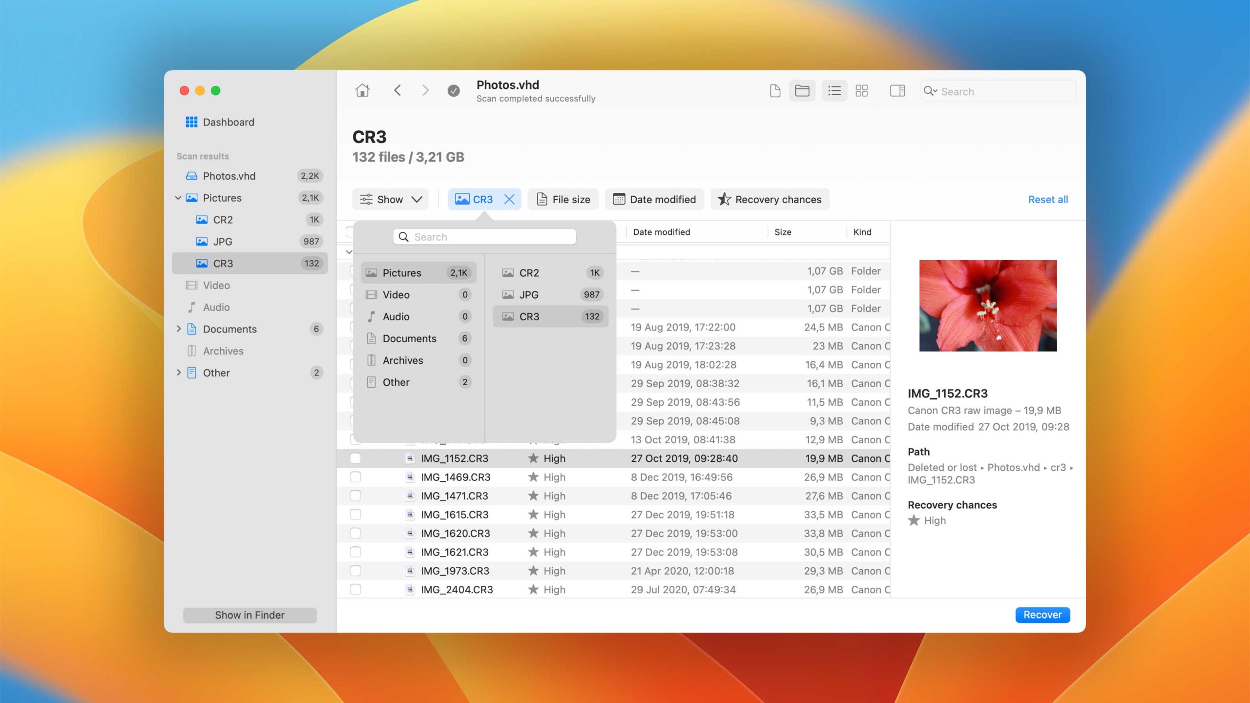This screenshot has width=1250, height=703.
Task: Click the magnifier icon in the main search
Action: (930, 91)
